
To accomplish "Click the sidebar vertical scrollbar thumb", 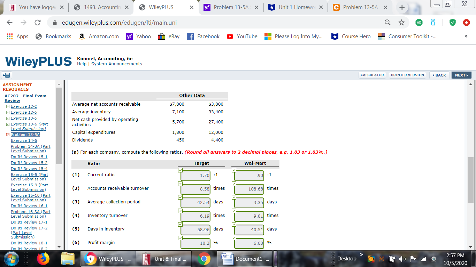I will point(59,126).
